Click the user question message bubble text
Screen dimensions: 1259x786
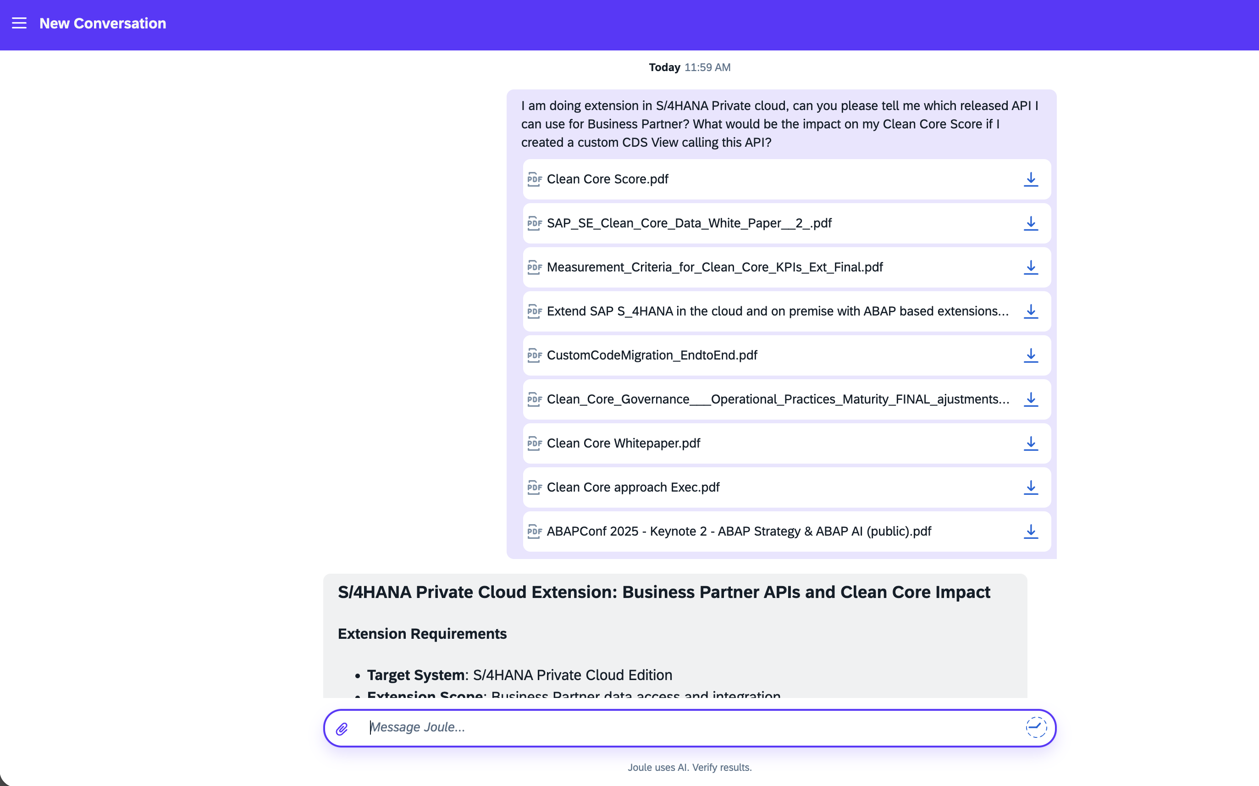coord(779,124)
